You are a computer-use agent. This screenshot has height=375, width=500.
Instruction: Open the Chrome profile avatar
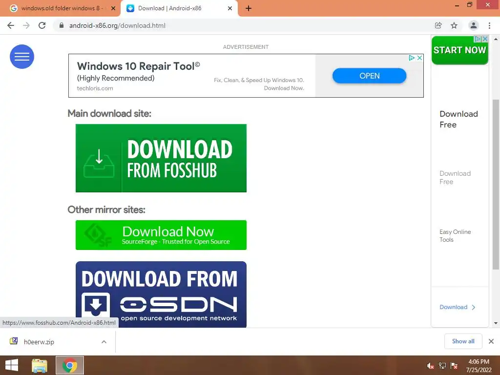(474, 25)
